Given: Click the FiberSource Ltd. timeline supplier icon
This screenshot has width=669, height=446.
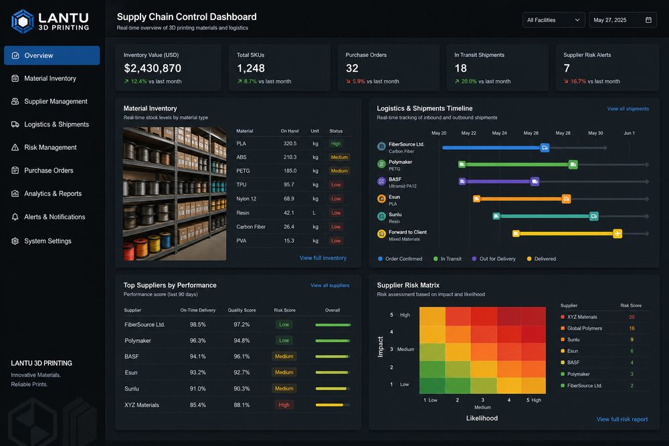Looking at the screenshot, I should pyautogui.click(x=381, y=146).
